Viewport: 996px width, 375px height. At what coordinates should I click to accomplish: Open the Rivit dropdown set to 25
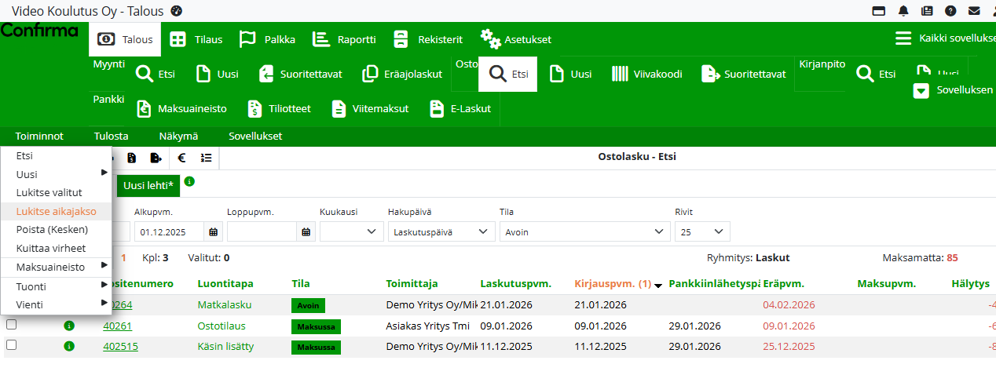pos(701,232)
